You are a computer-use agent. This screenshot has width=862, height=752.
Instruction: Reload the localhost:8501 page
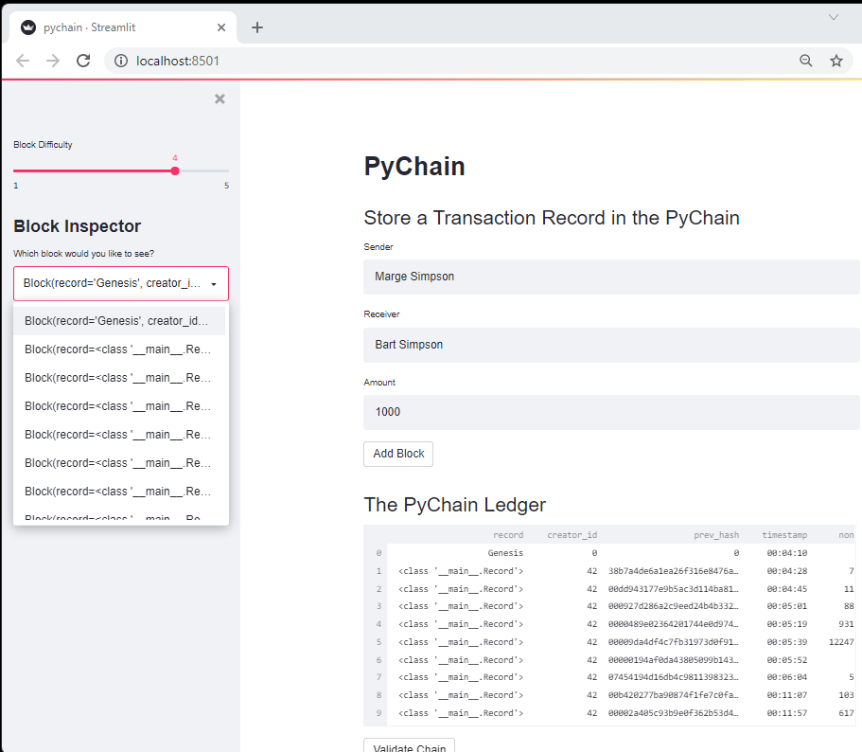[x=82, y=60]
